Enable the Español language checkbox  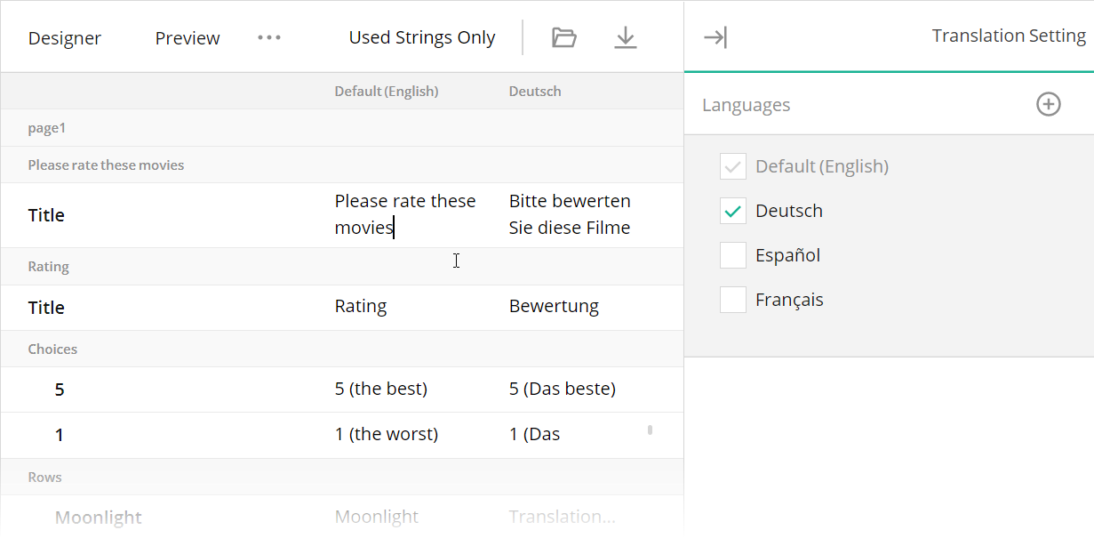tap(732, 255)
